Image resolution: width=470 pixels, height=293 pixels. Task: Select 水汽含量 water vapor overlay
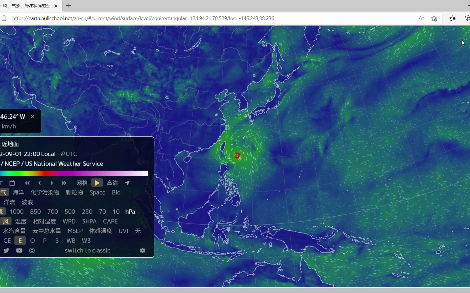pyautogui.click(x=14, y=231)
